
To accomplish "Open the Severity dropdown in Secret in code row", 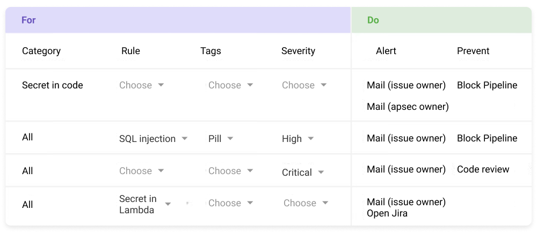I will coord(304,85).
